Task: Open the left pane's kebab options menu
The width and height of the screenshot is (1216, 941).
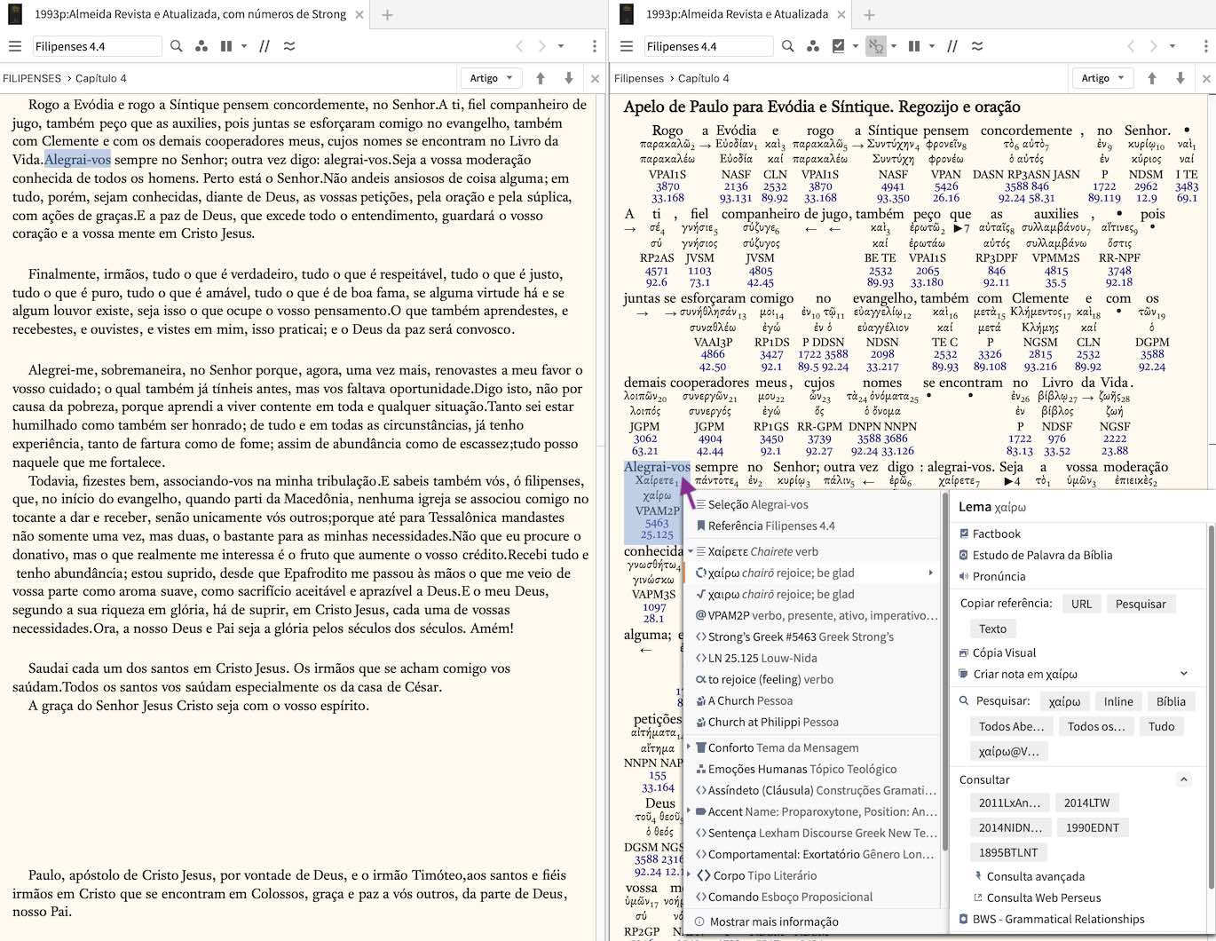Action: pos(594,46)
